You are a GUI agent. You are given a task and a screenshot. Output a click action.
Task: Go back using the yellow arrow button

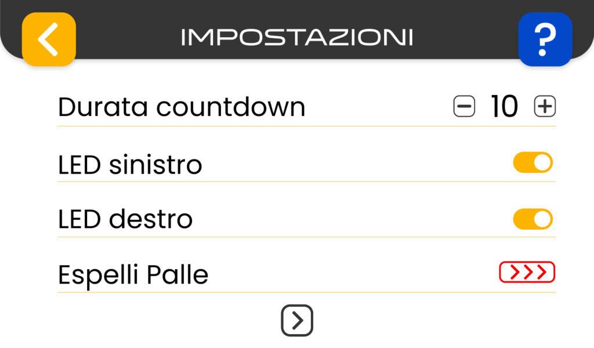tap(49, 39)
